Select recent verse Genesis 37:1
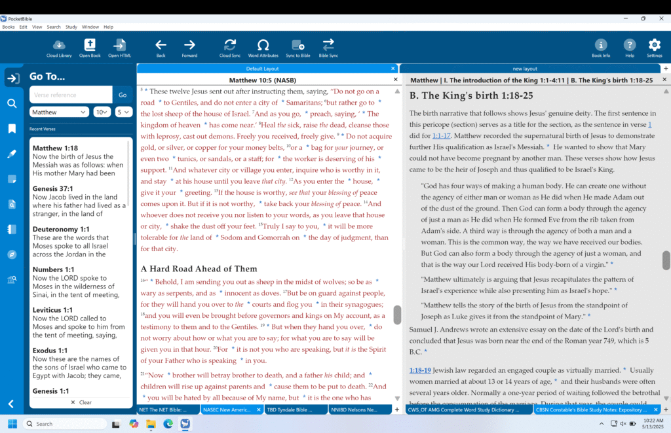Screen dimensions: 671x433 (79, 201)
